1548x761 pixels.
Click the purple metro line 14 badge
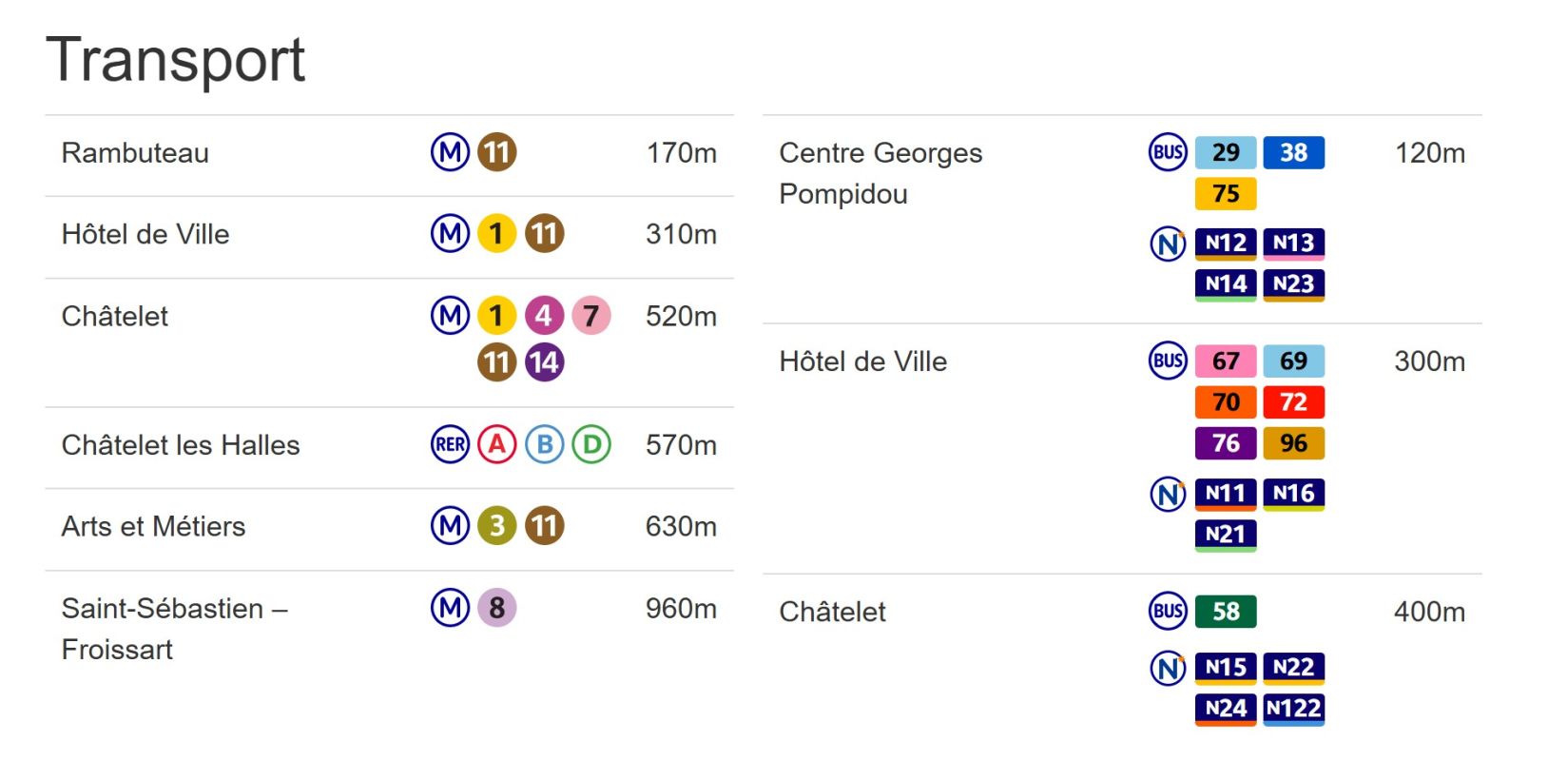[x=544, y=362]
